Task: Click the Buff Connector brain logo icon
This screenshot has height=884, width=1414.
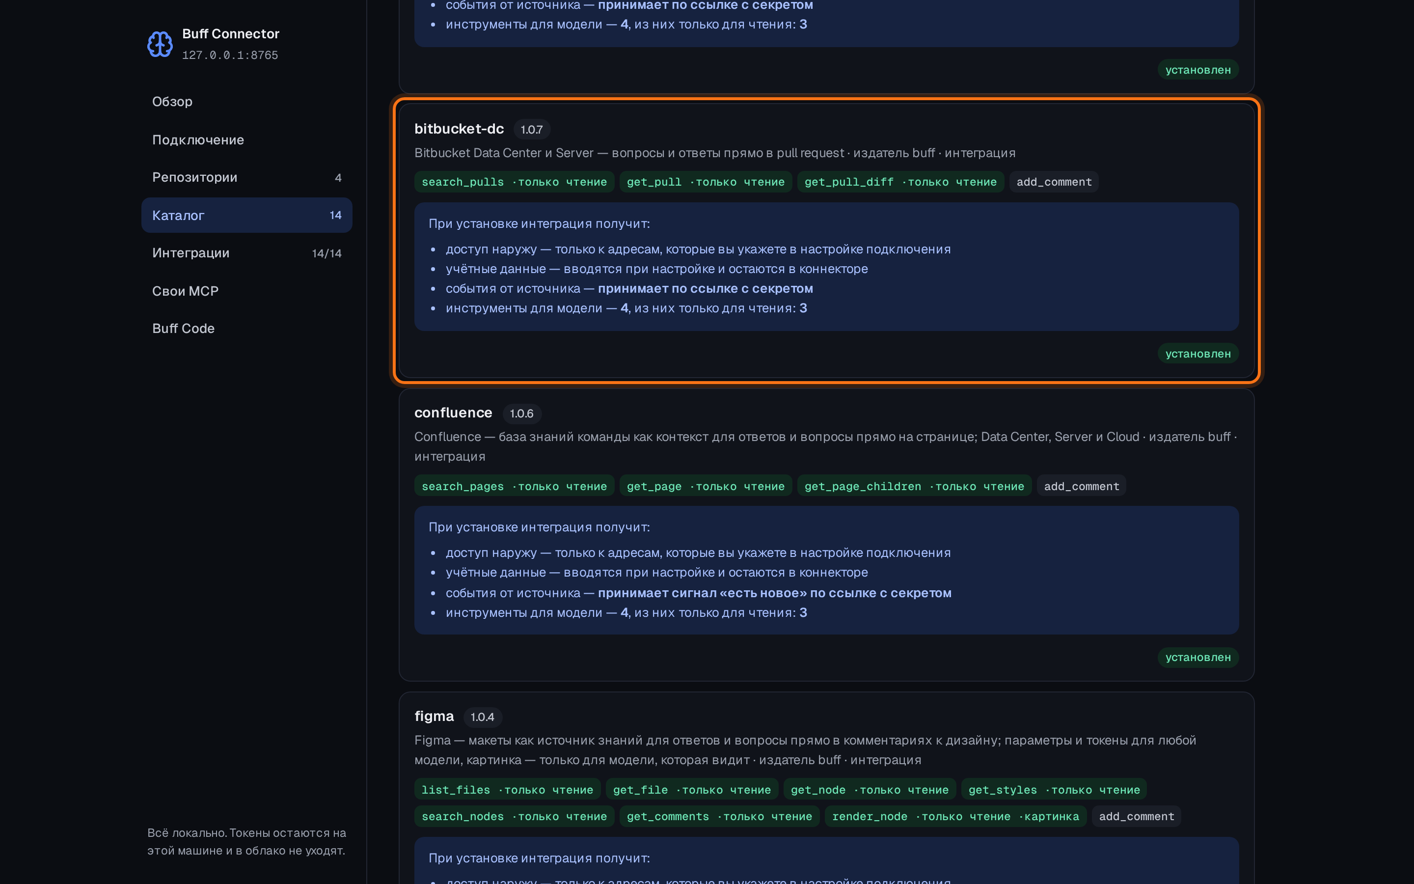Action: (x=160, y=44)
